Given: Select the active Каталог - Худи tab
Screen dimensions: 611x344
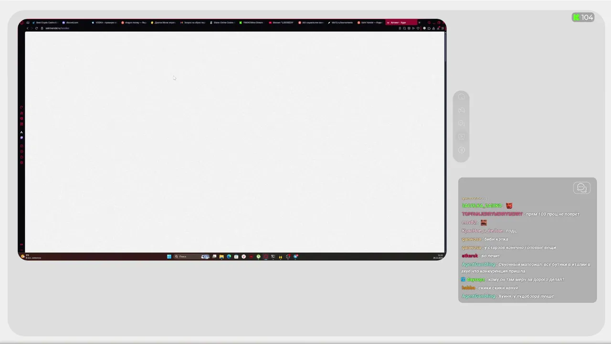Looking at the screenshot, I should point(401,22).
